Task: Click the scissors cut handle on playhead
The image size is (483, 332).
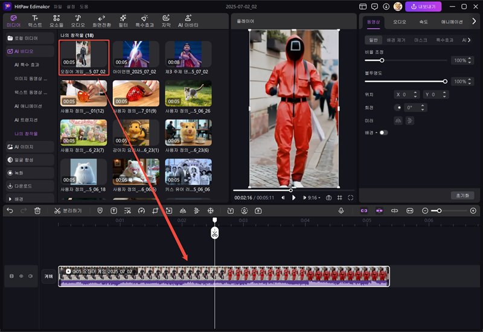Action: click(215, 233)
